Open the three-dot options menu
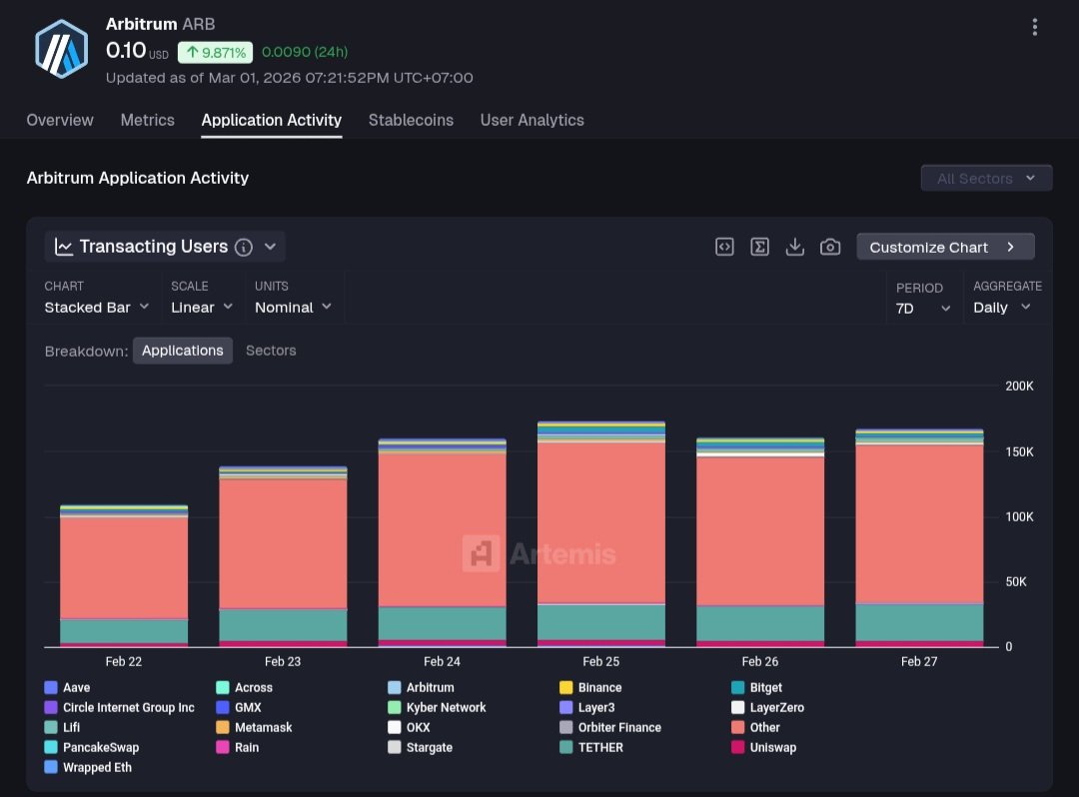The height and width of the screenshot is (797, 1079). pyautogui.click(x=1034, y=27)
